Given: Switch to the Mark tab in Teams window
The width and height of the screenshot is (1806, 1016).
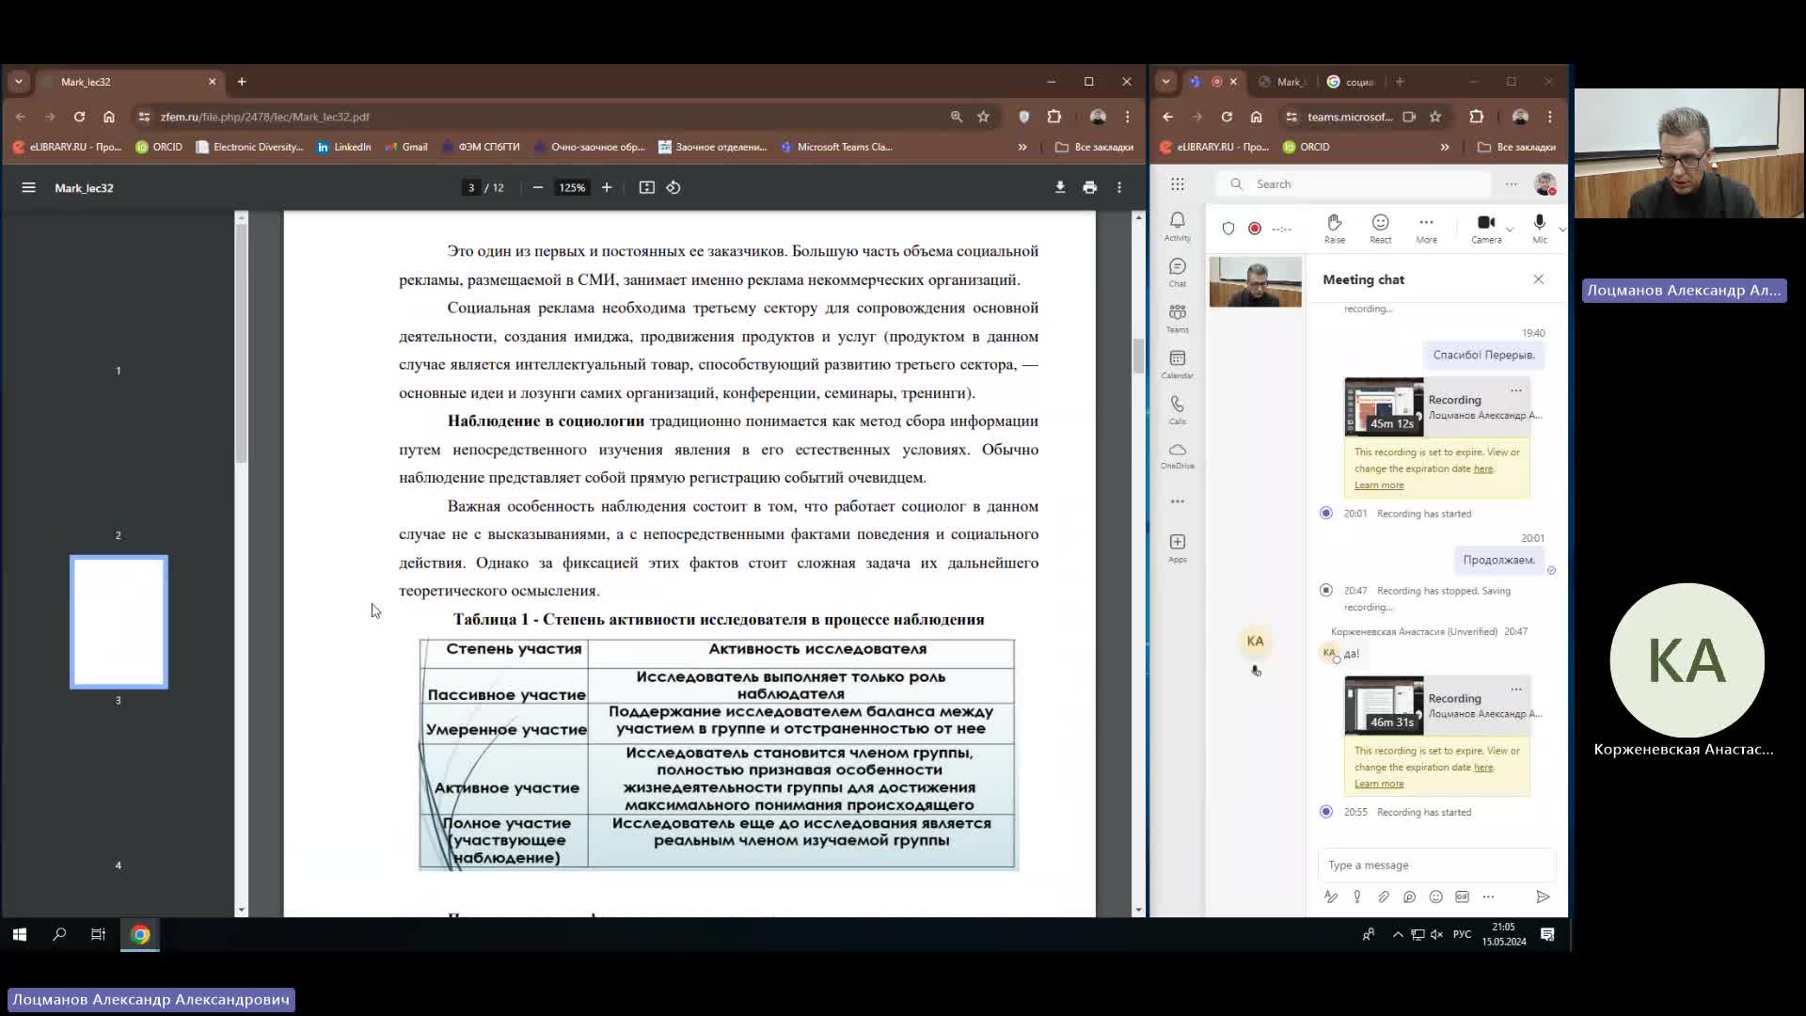Looking at the screenshot, I should pyautogui.click(x=1281, y=82).
